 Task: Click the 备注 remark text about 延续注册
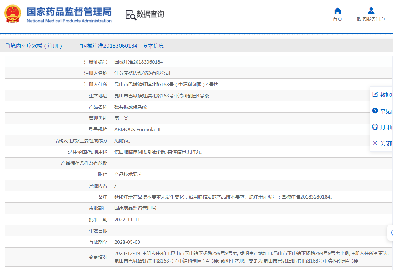pos(224,197)
